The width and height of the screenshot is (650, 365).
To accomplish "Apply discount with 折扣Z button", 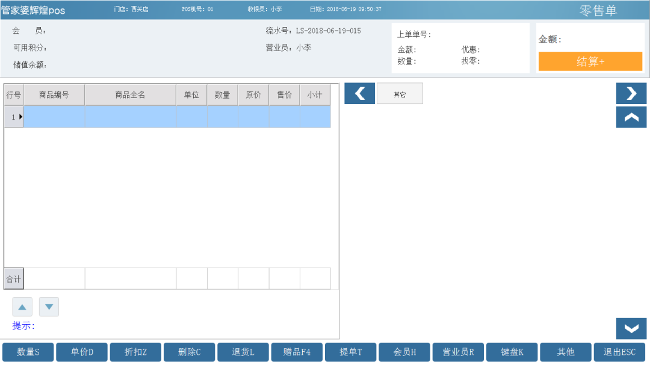I will tap(135, 352).
